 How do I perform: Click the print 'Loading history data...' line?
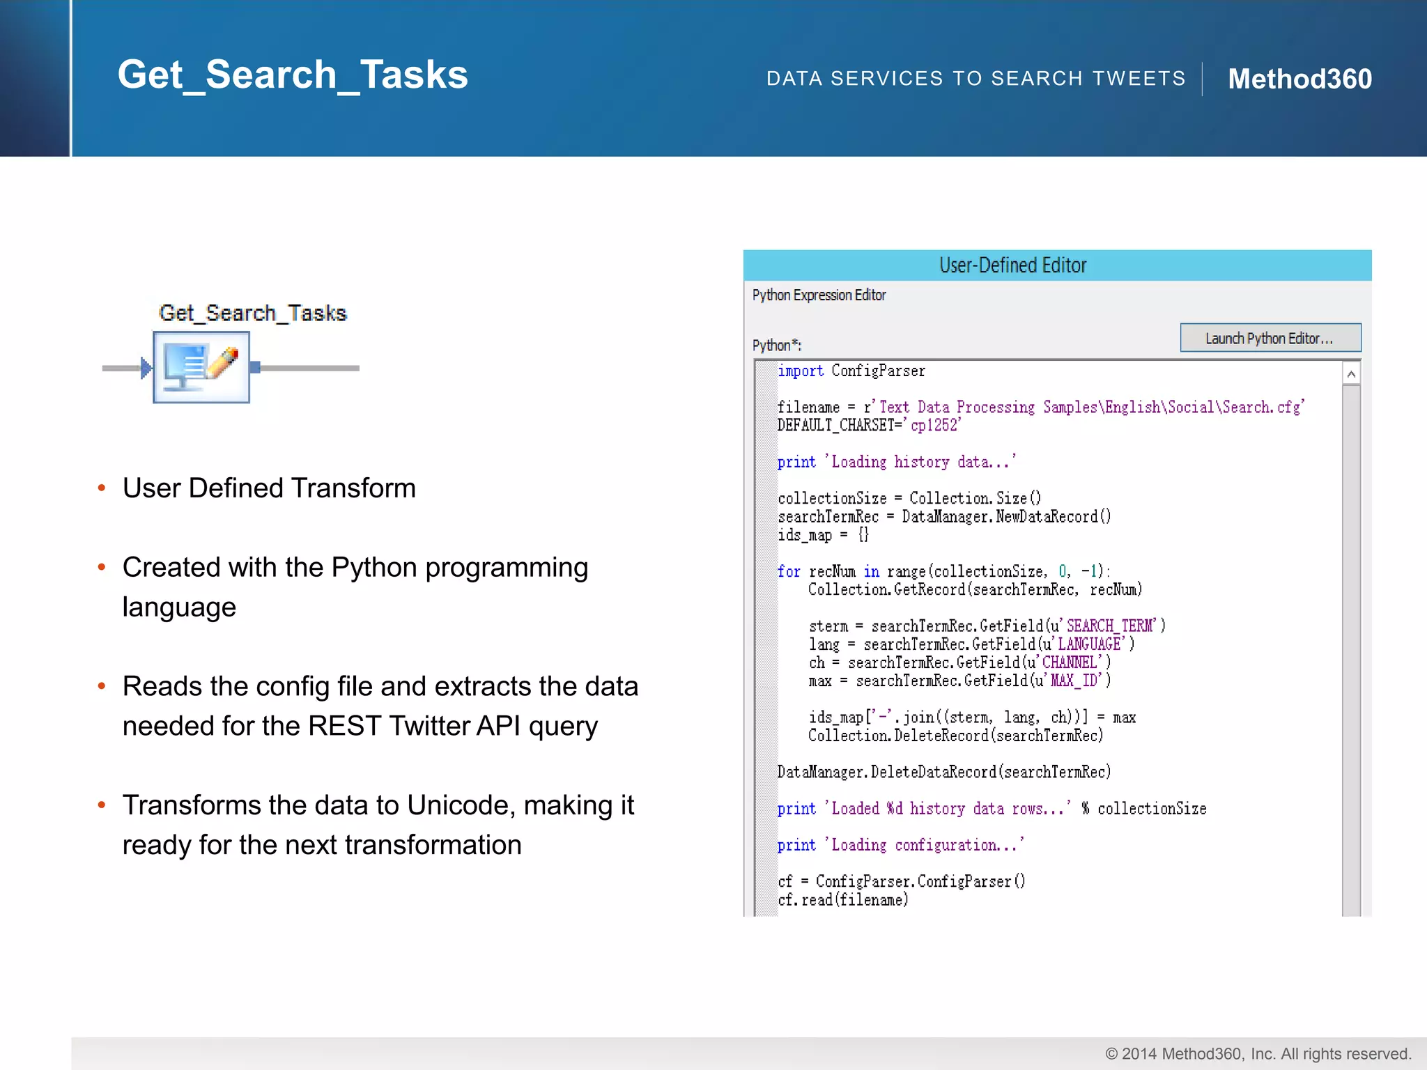tap(897, 462)
